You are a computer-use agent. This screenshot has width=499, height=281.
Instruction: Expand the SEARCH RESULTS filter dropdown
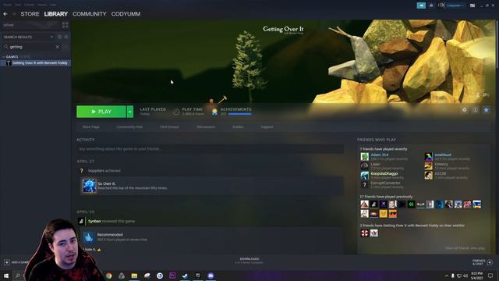click(51, 37)
